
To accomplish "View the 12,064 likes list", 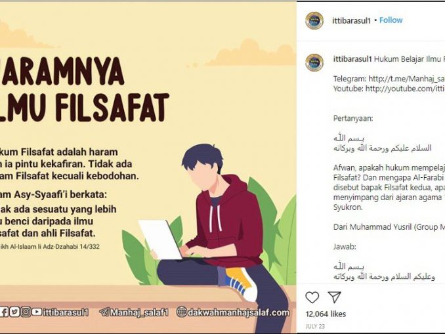I will (x=326, y=314).
